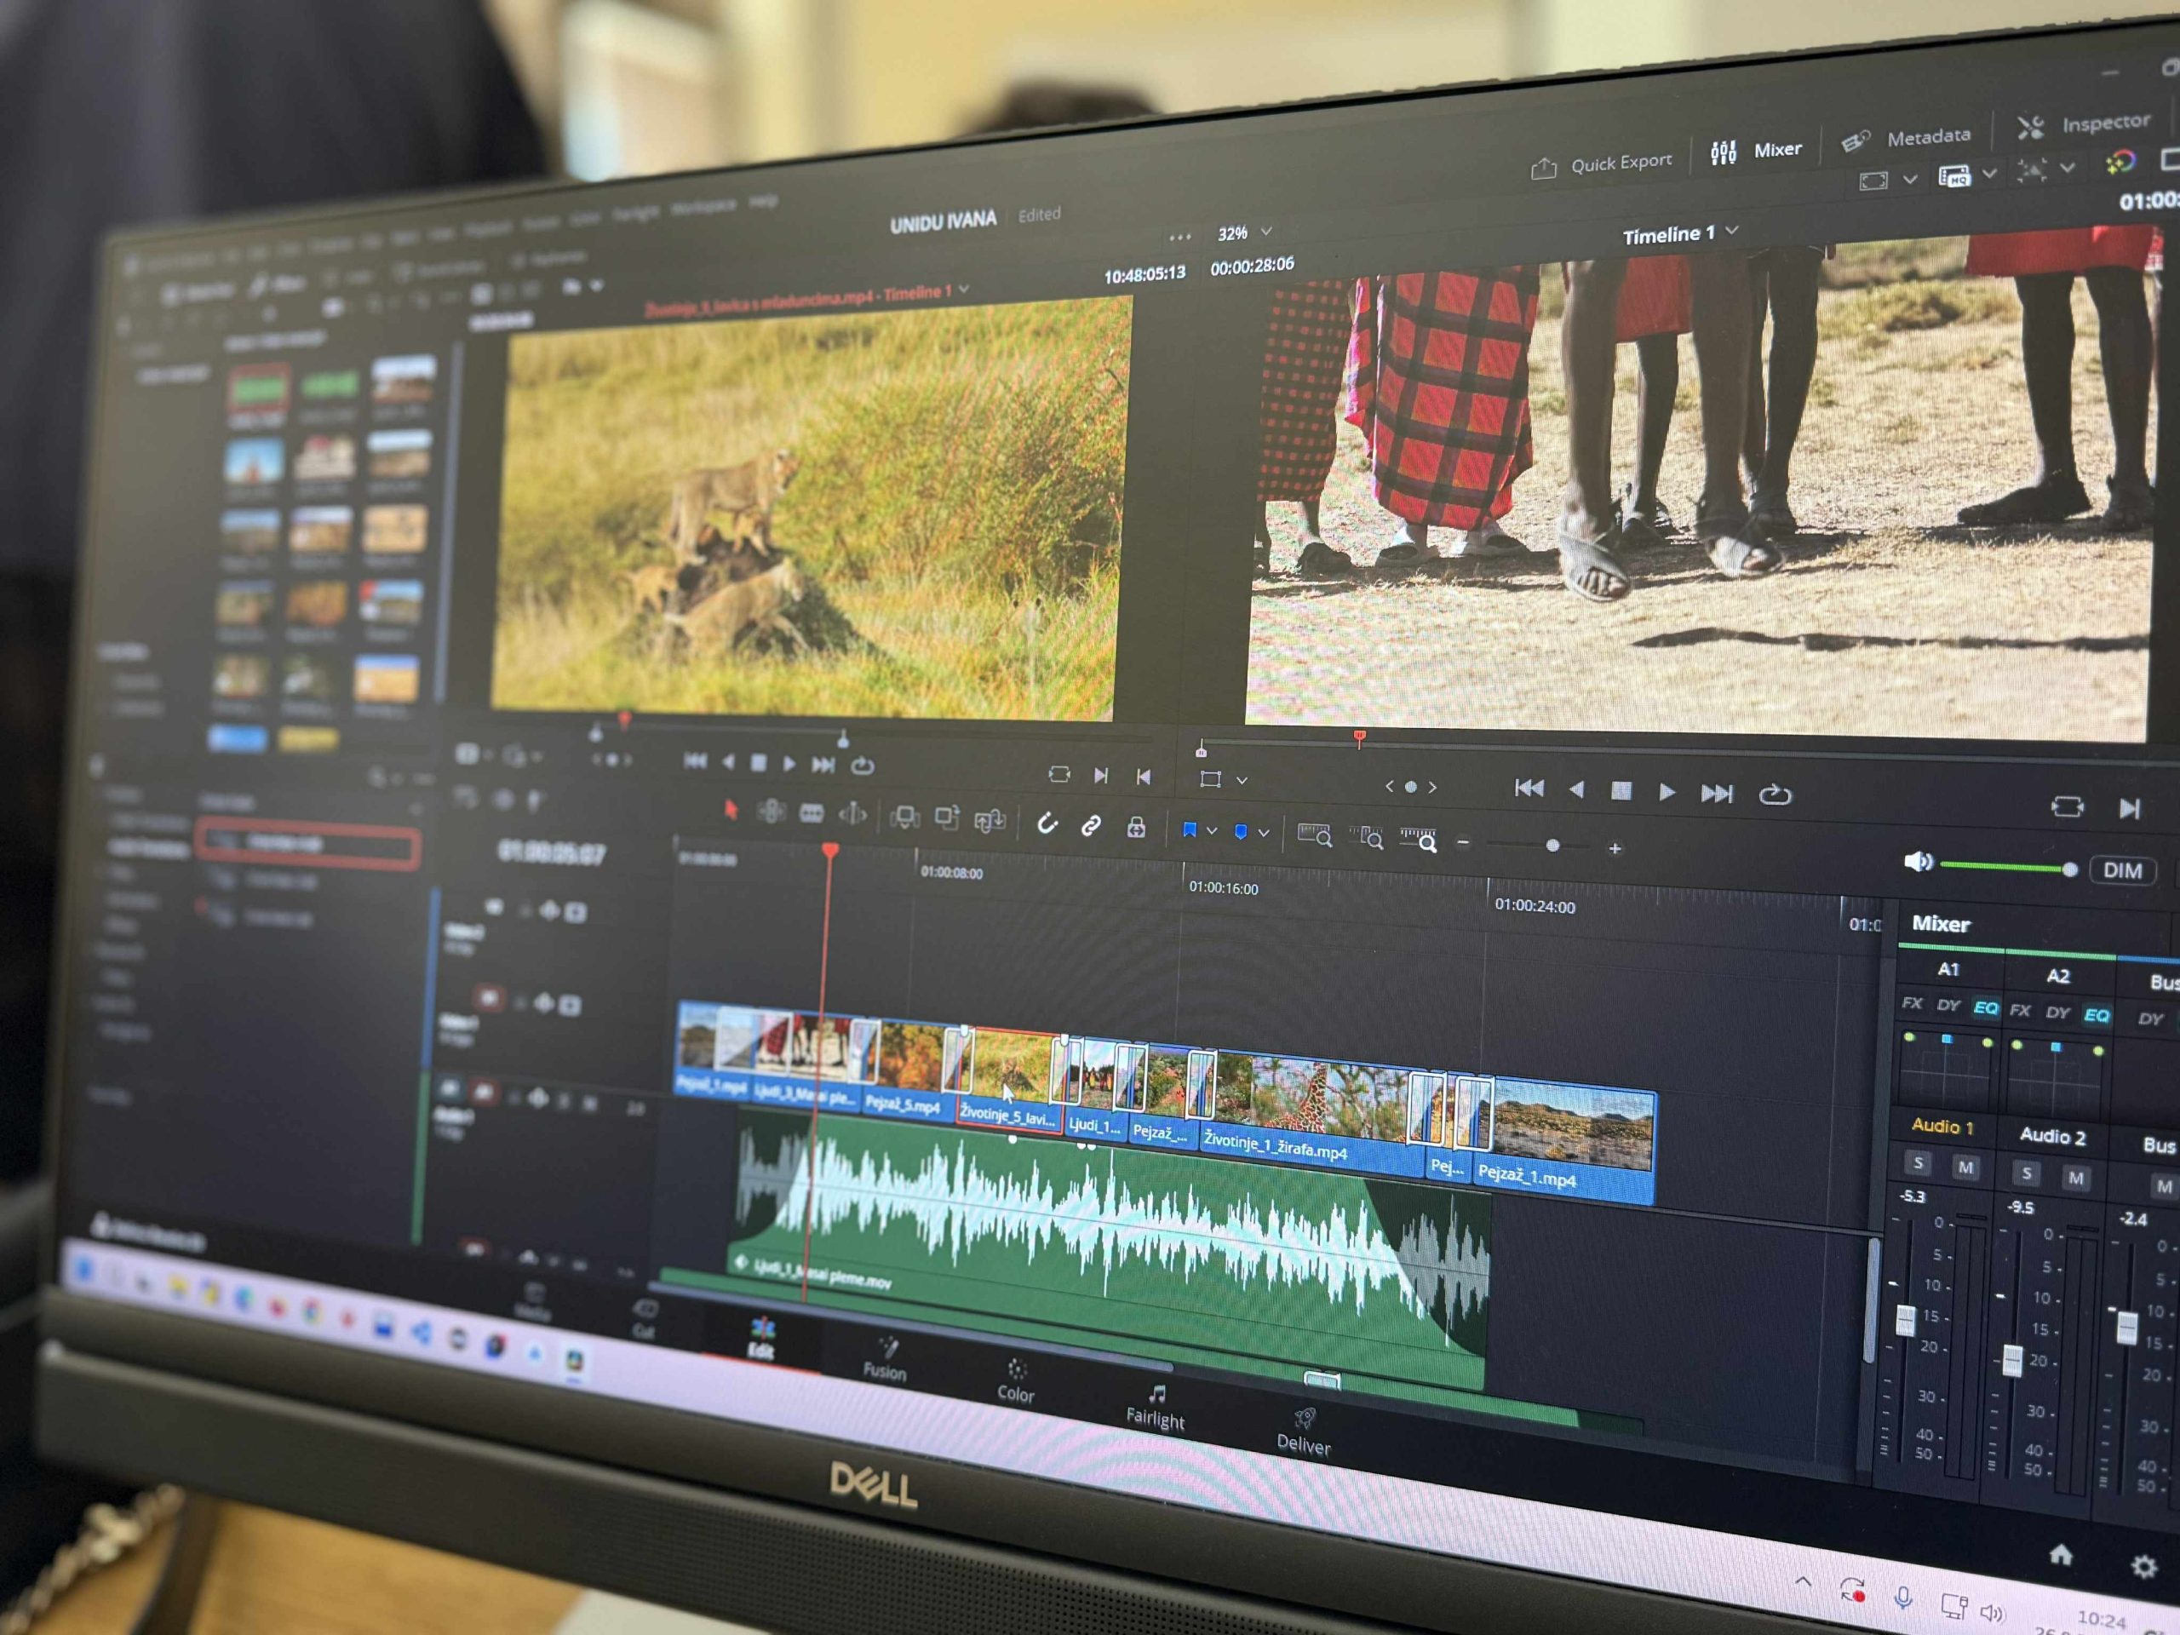Play the source viewer clip

(789, 764)
